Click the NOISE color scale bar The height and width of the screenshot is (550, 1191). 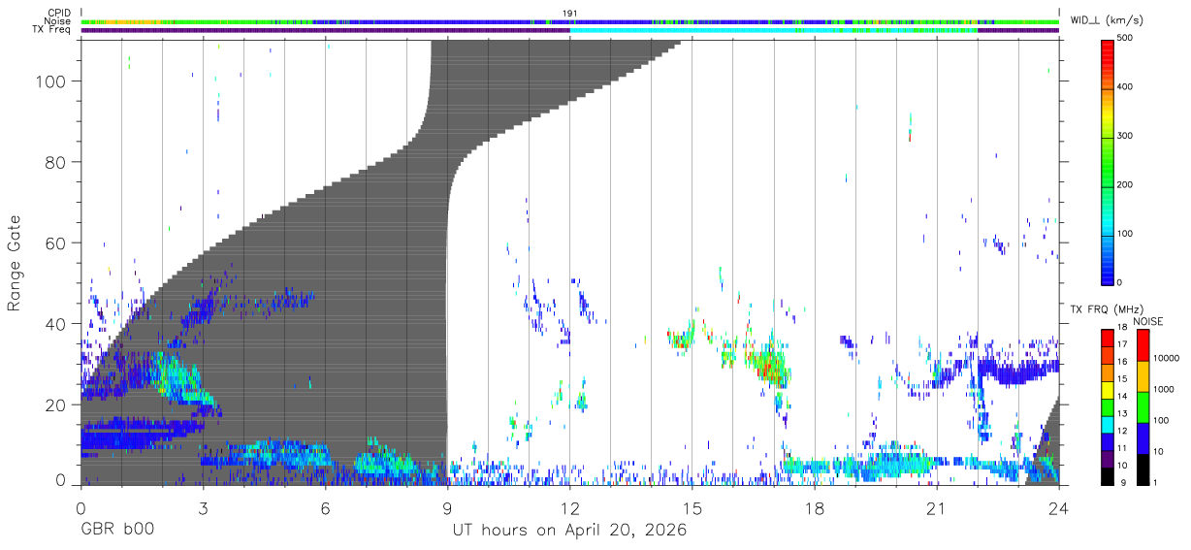coord(1143,406)
